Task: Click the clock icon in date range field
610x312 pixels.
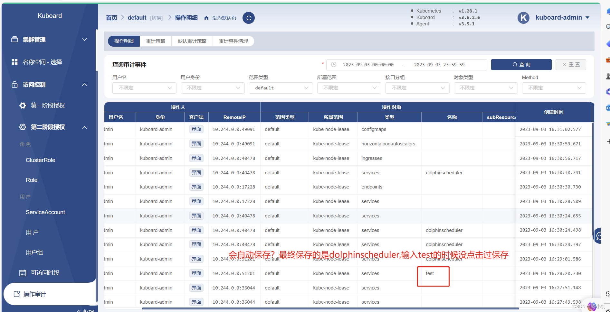Action: [334, 65]
